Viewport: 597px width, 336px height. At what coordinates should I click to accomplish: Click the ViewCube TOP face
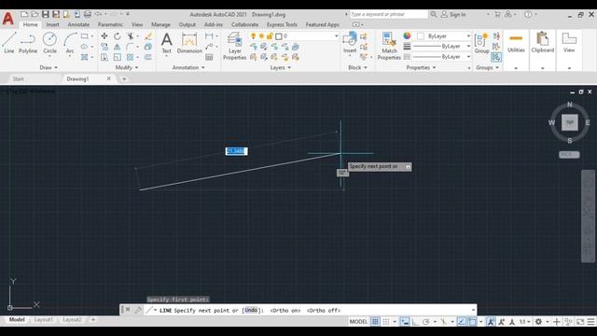570,122
